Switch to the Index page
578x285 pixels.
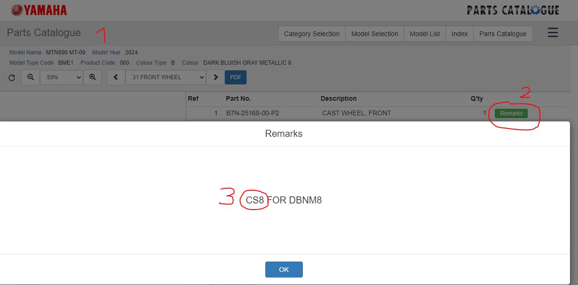[x=460, y=34]
